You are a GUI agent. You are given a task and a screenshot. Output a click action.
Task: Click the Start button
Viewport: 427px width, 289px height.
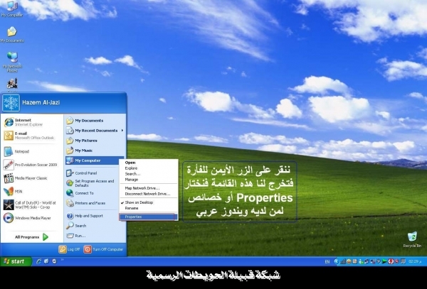click(x=16, y=261)
